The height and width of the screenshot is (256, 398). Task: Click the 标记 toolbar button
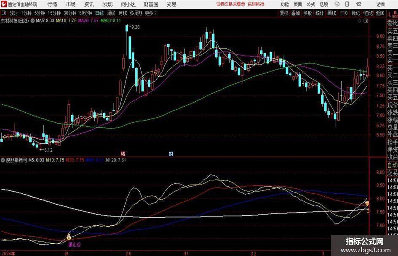[x=355, y=13]
